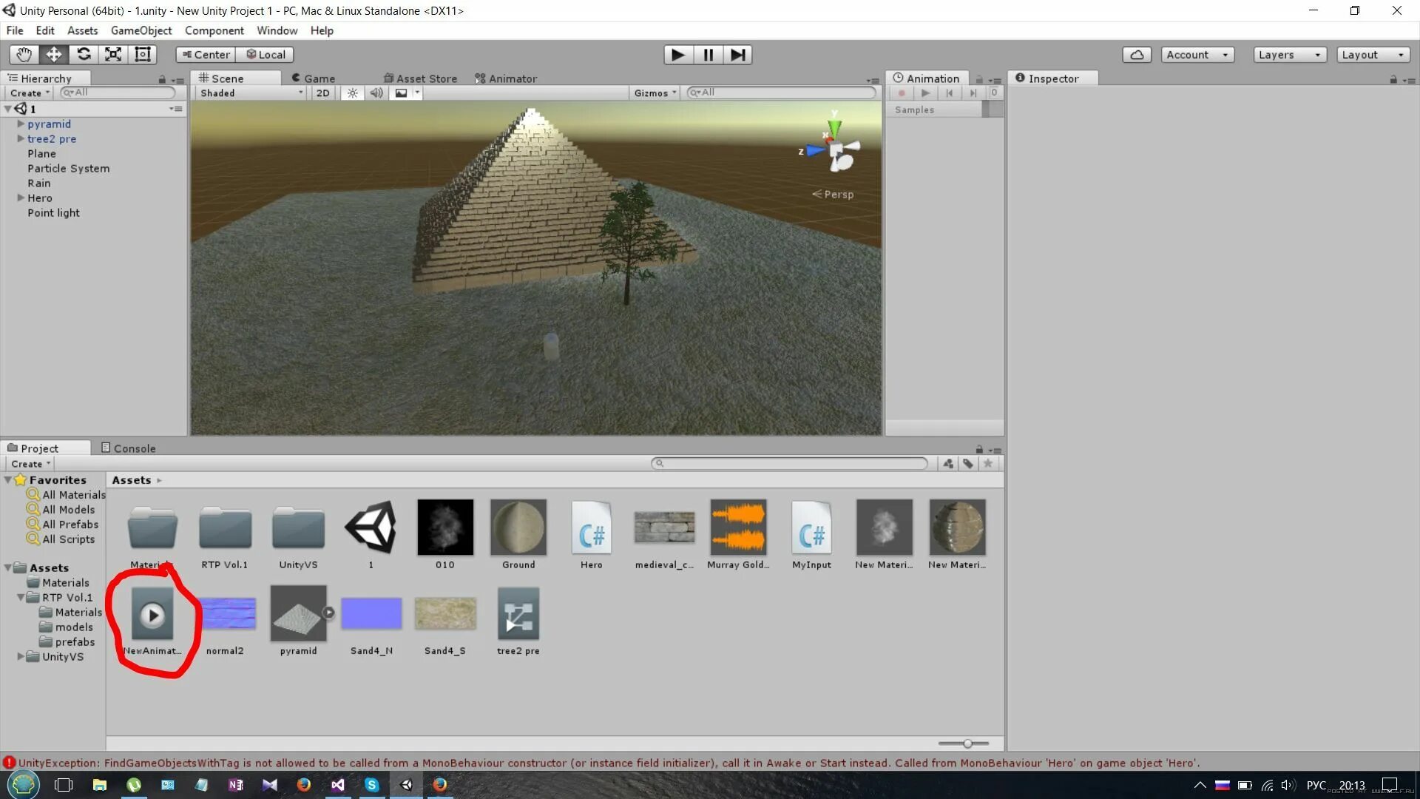This screenshot has height=799, width=1420.
Task: Select the Scale tool
Action: (x=113, y=54)
